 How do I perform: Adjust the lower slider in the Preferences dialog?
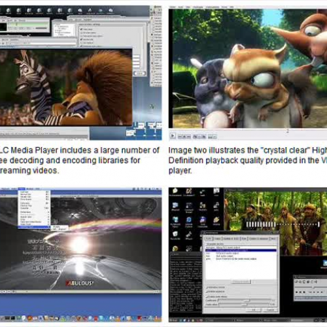(x=244, y=304)
